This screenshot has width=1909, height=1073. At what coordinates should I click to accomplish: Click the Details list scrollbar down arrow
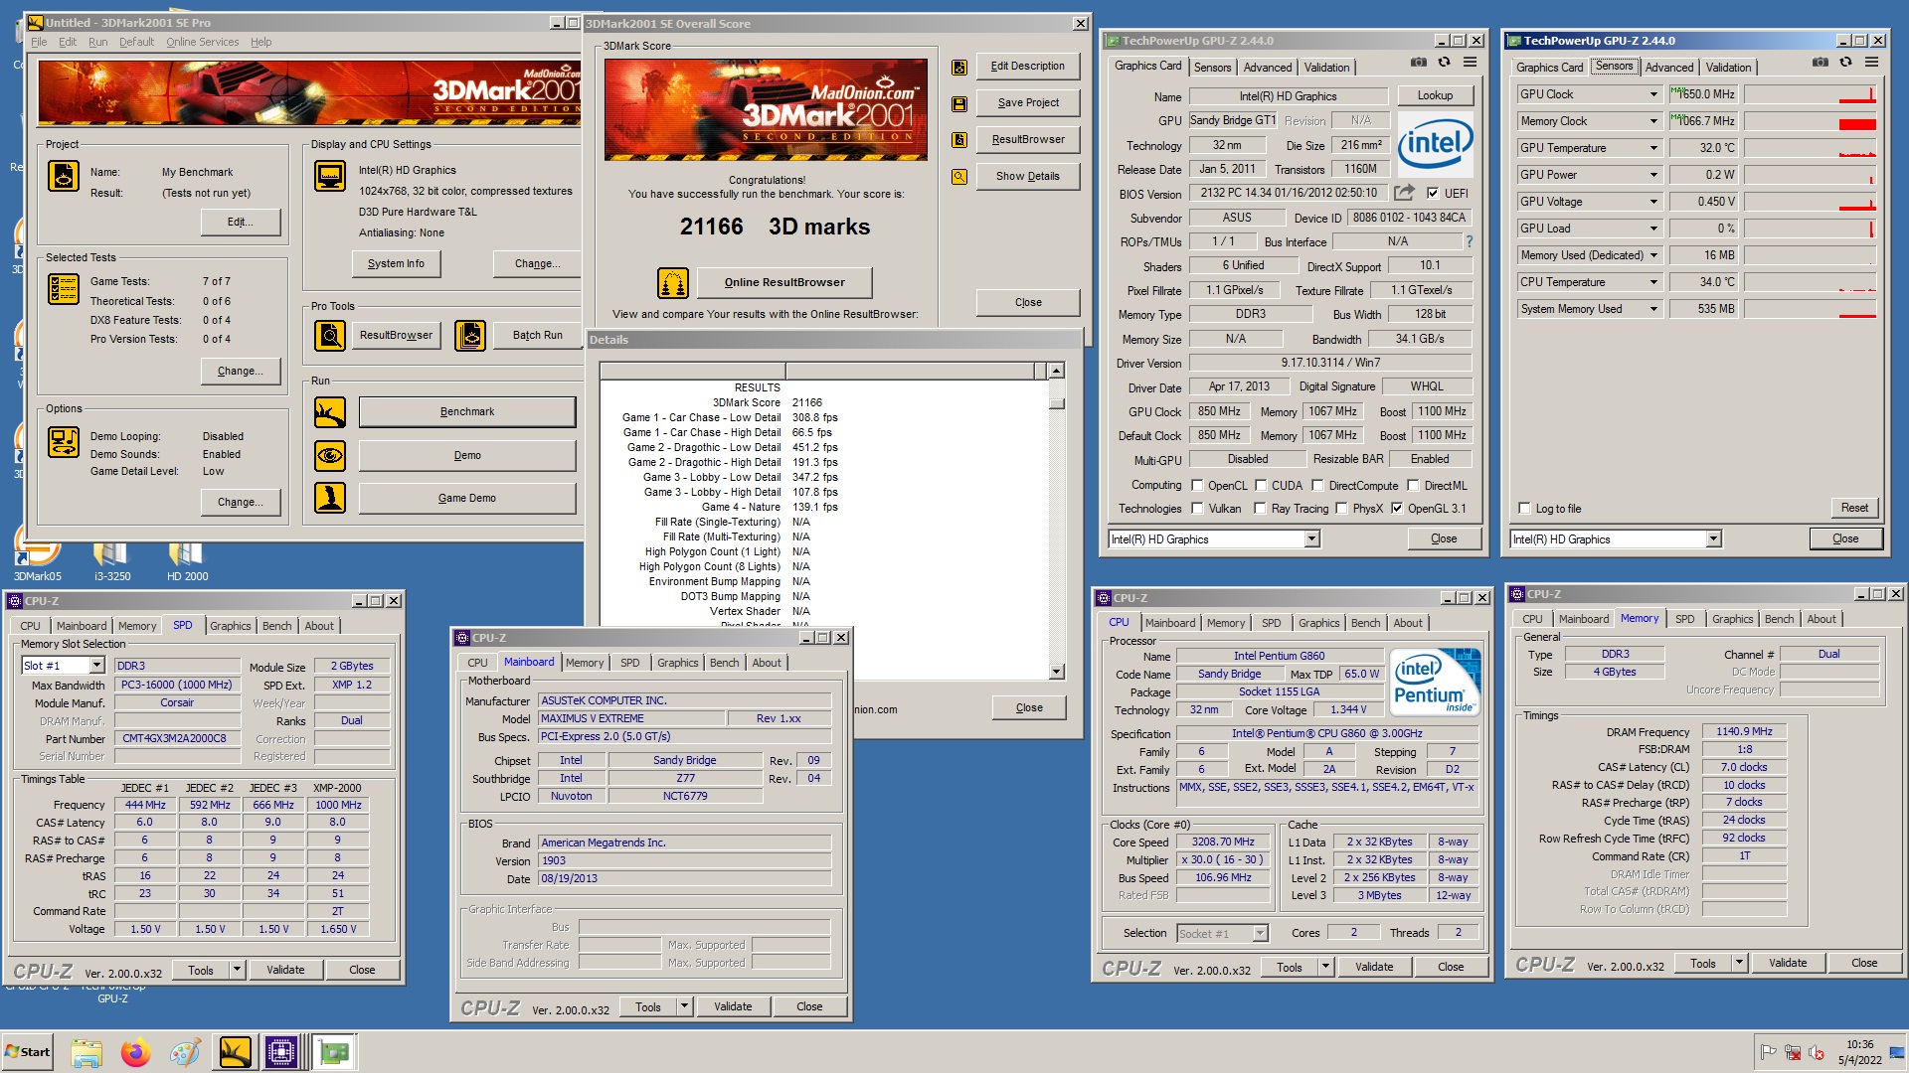click(x=1056, y=673)
